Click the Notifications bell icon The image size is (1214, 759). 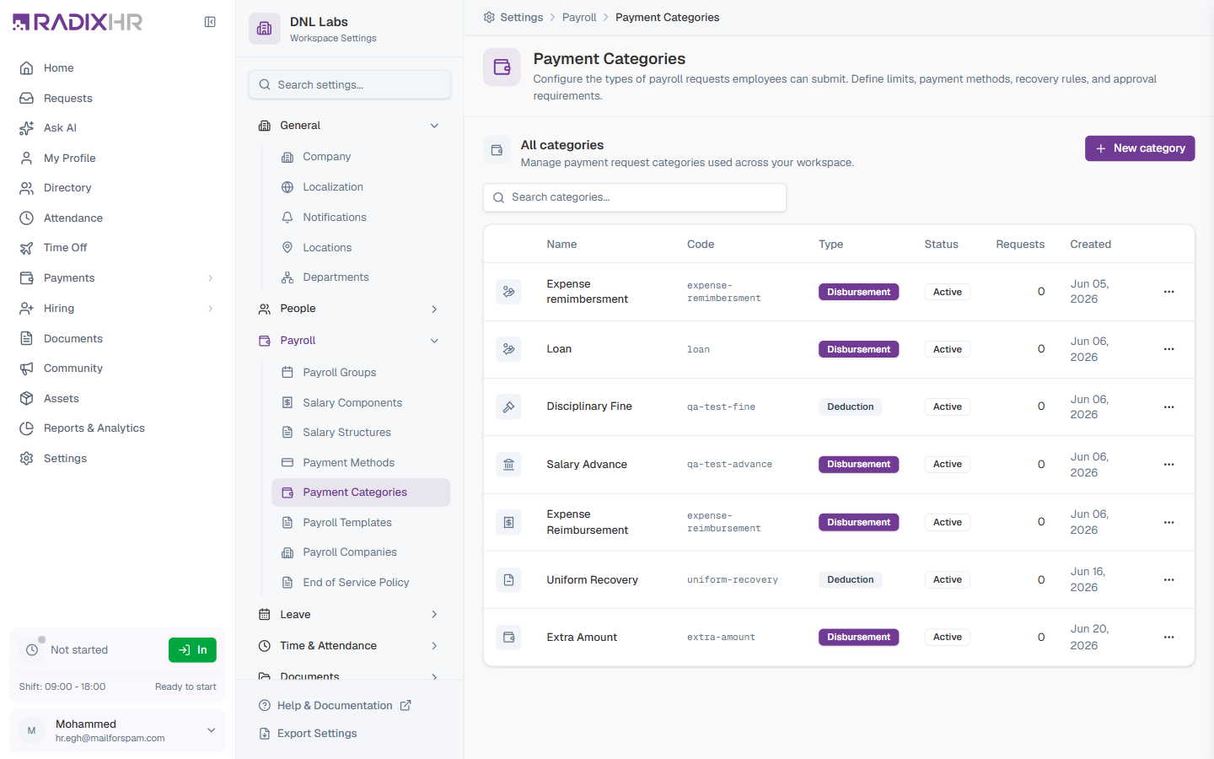[287, 218]
